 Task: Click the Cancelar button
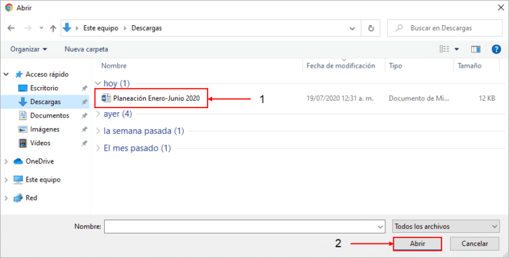coord(475,243)
